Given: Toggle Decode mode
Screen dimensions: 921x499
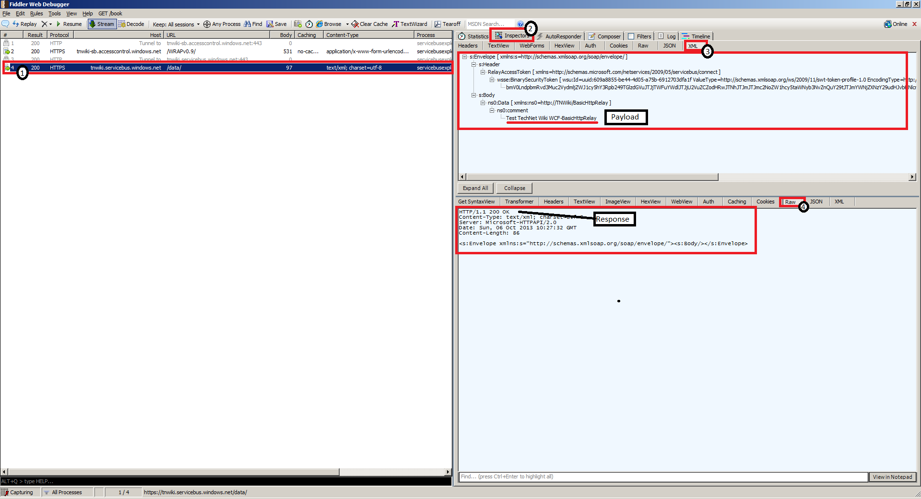Looking at the screenshot, I should [131, 24].
